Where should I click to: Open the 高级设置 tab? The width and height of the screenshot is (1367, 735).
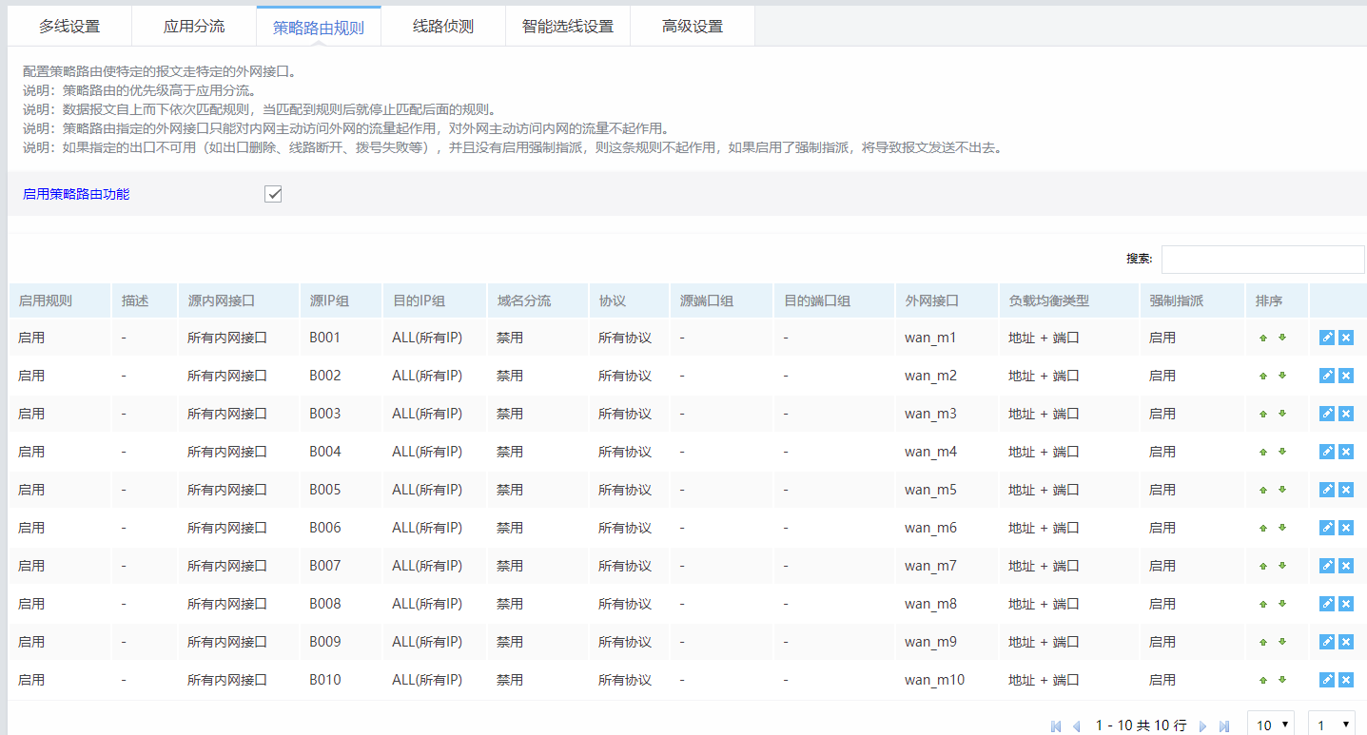click(693, 27)
